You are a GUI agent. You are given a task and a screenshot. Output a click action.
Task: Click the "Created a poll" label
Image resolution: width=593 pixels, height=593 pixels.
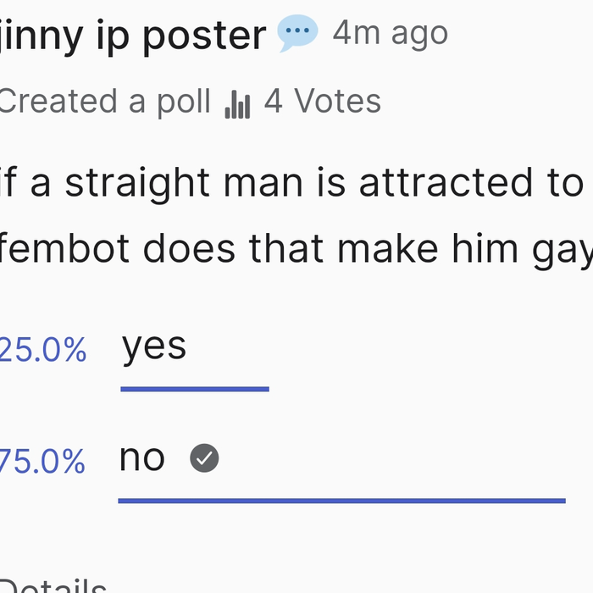coord(103,102)
